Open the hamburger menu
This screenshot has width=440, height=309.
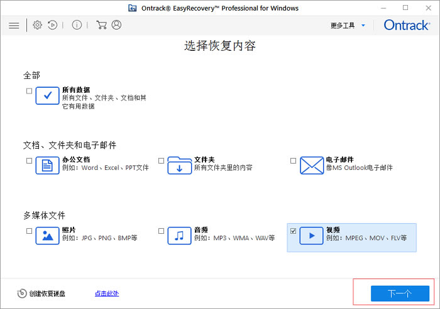[x=14, y=26]
